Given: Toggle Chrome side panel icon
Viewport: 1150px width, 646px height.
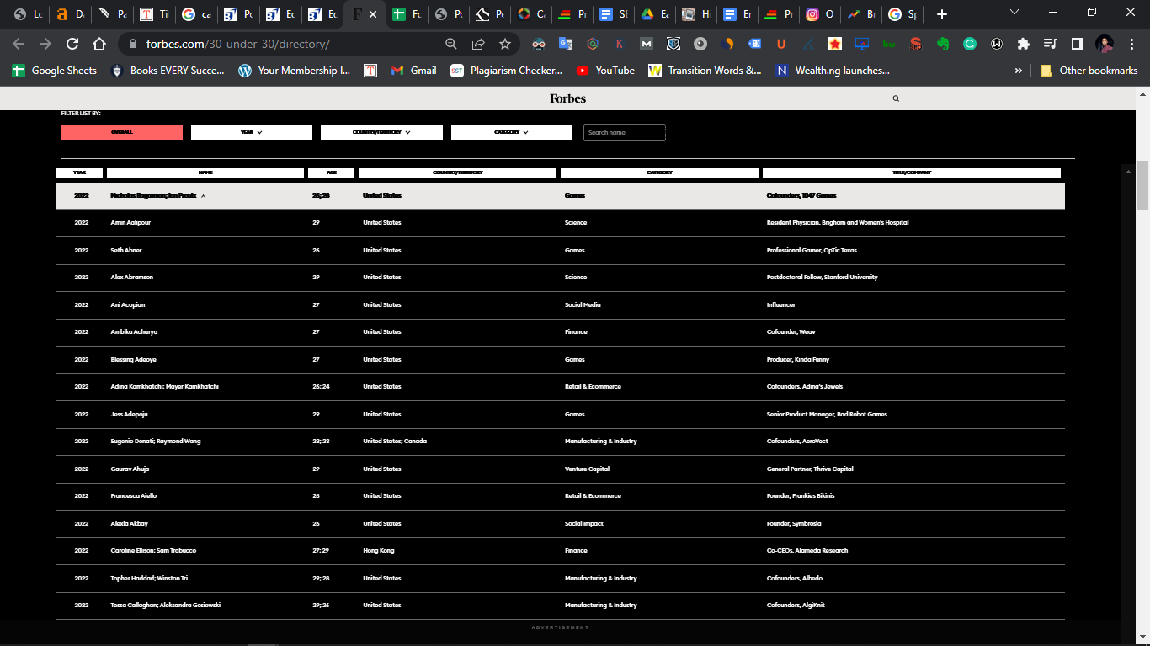Looking at the screenshot, I should pos(1077,44).
